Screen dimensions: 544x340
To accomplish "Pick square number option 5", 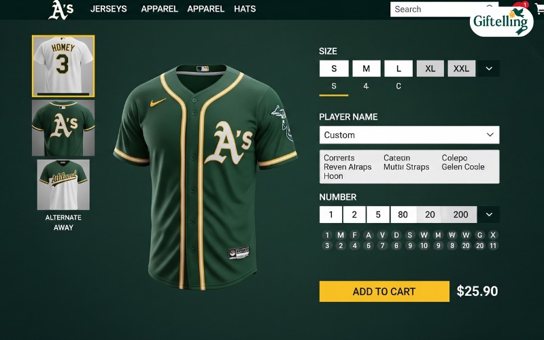I will point(378,215).
